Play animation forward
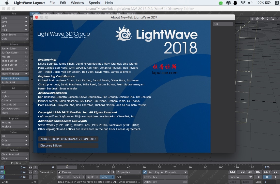The height and width of the screenshot is (184, 280). click(276, 177)
